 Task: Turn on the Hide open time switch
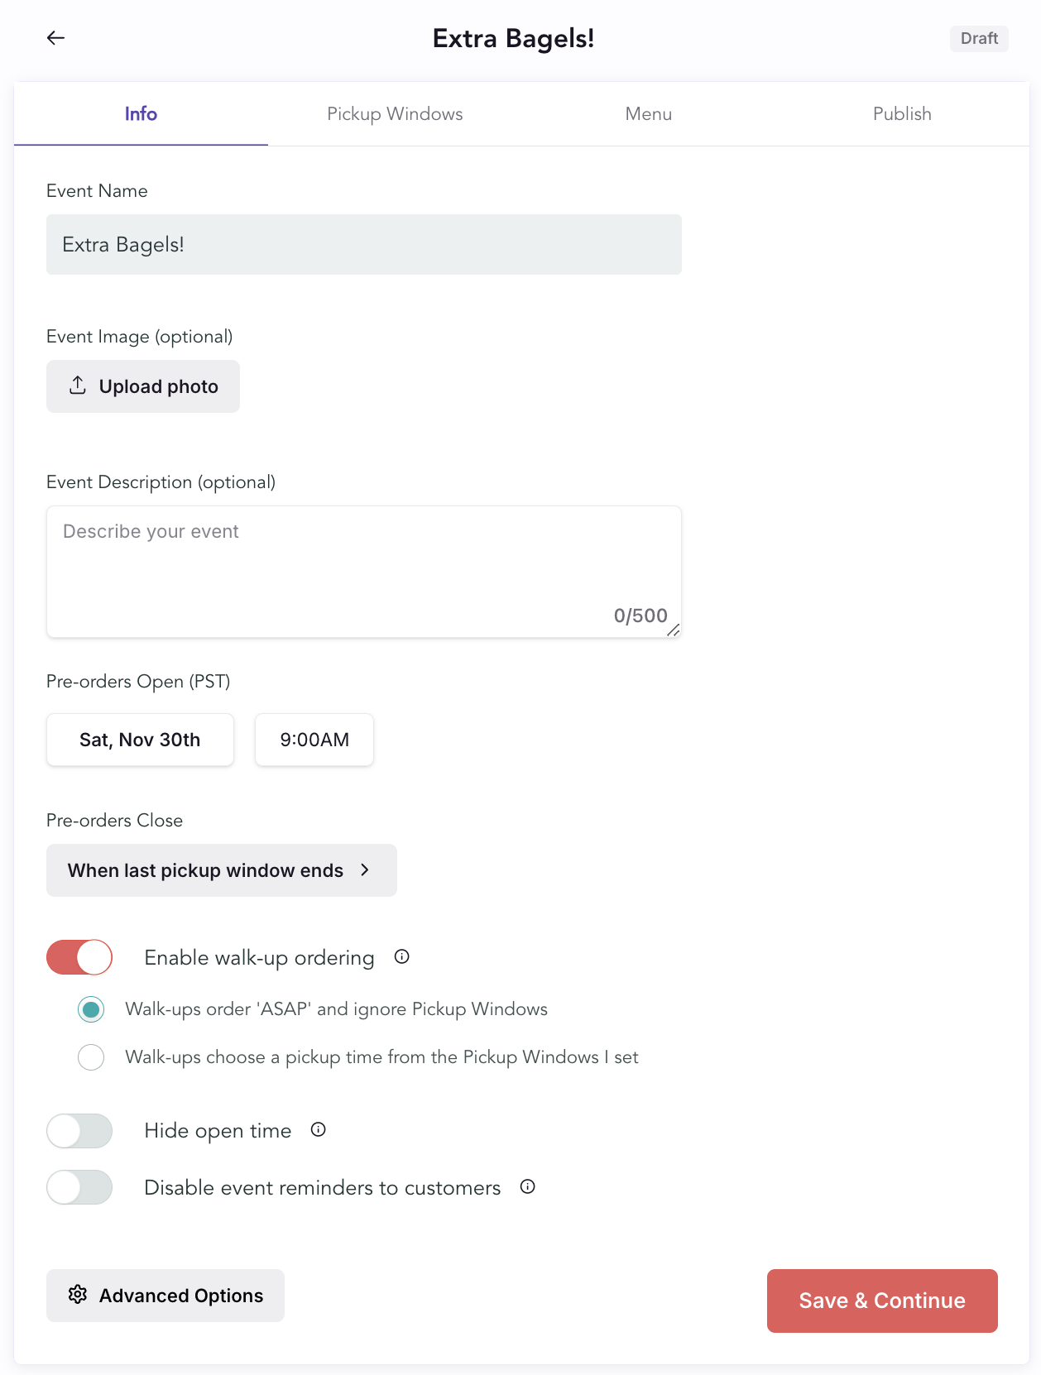coord(79,1131)
